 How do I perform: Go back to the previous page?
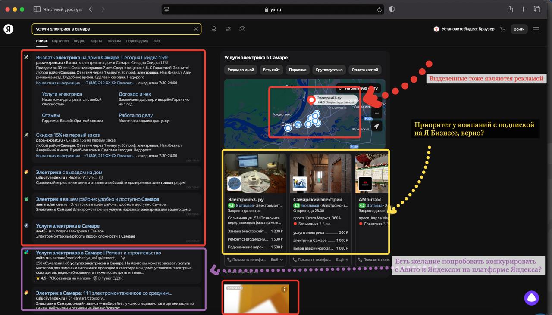click(x=90, y=9)
